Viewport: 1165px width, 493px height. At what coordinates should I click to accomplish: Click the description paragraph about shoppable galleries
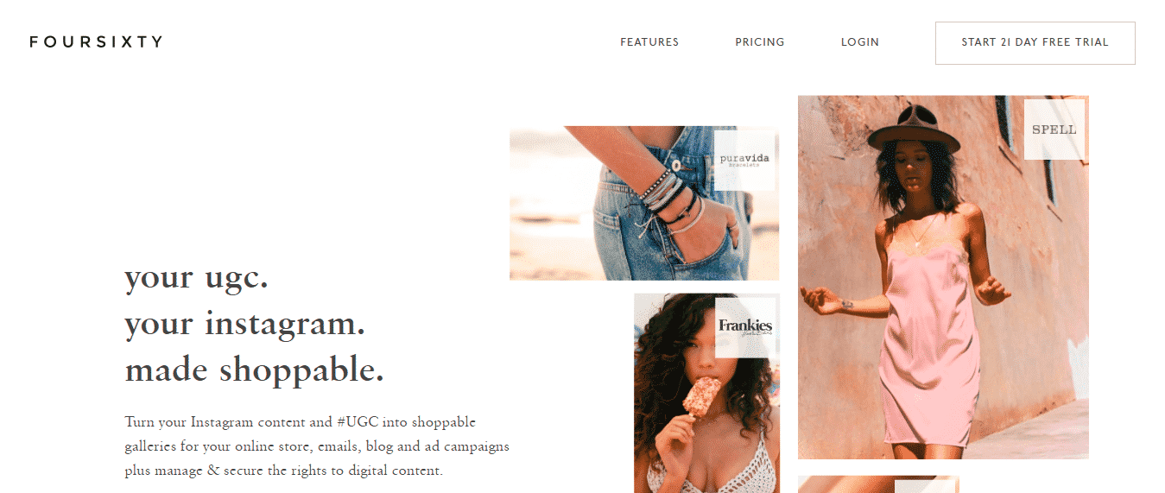click(x=317, y=446)
